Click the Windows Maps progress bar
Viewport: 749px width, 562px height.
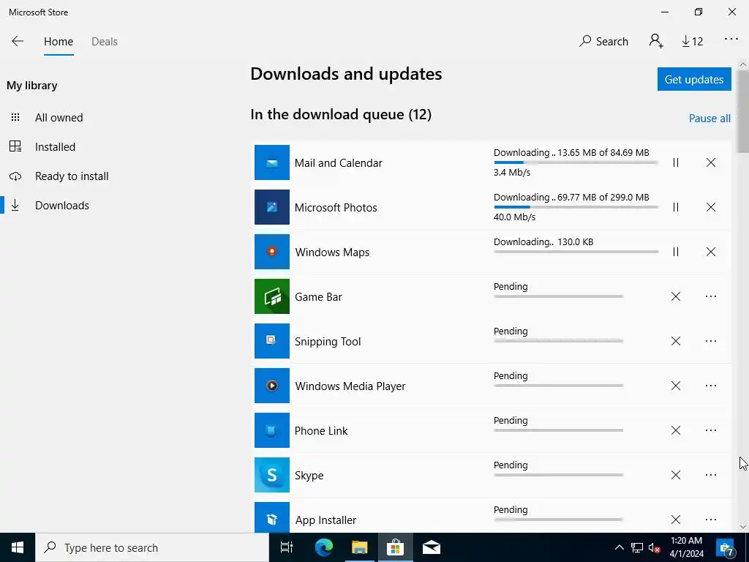(576, 252)
